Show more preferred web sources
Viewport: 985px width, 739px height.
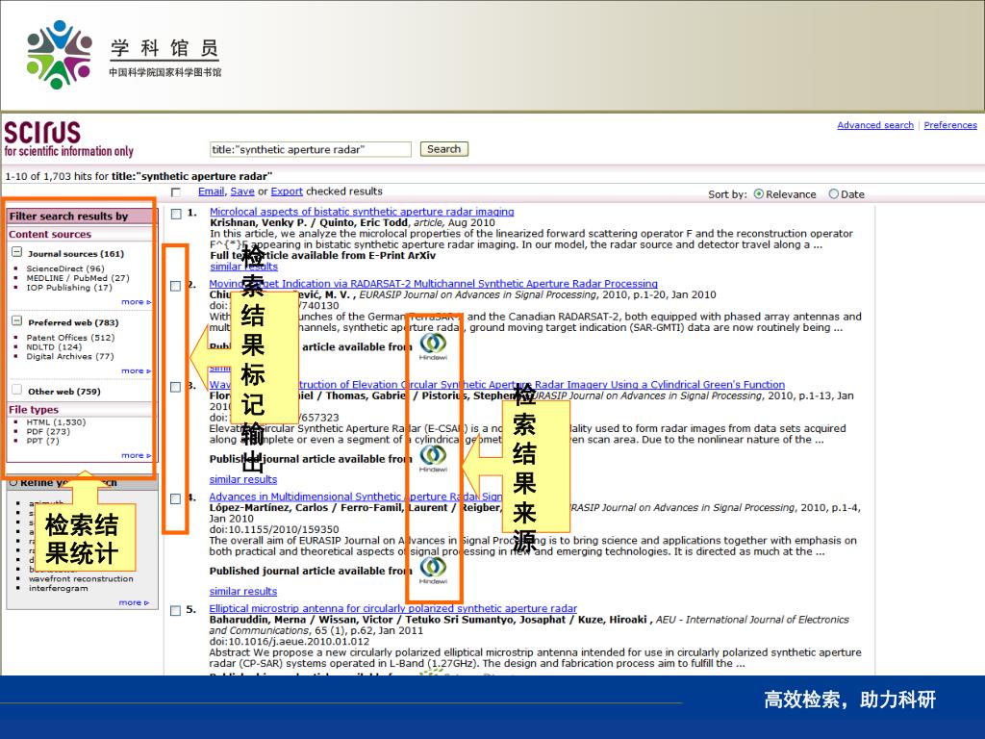136,370
